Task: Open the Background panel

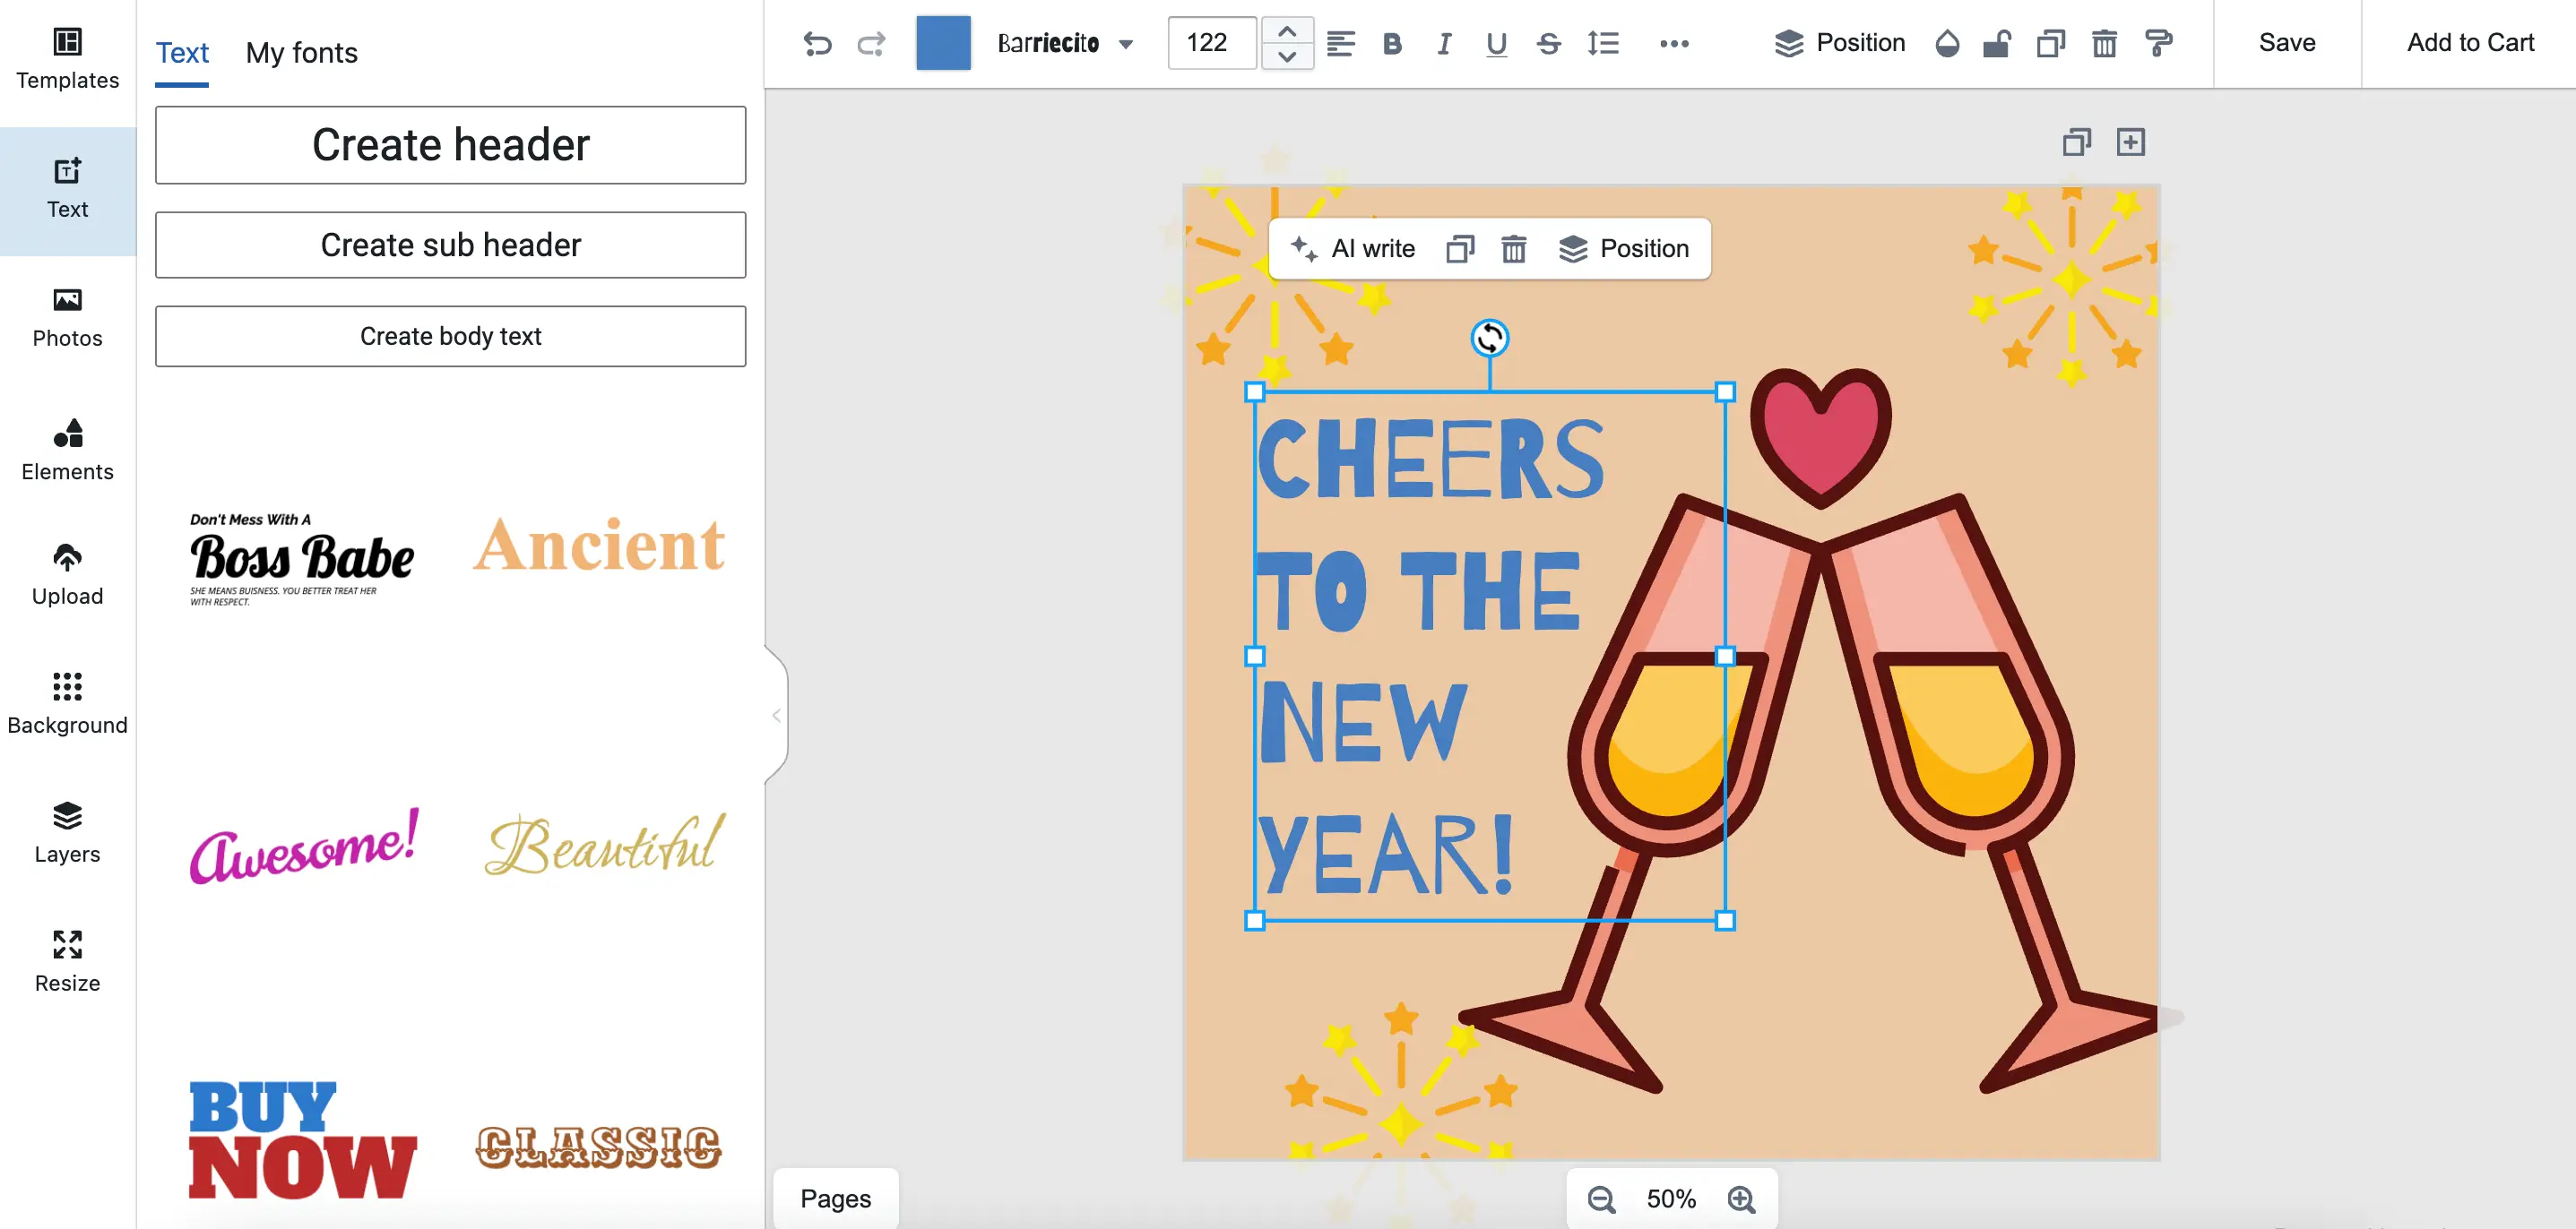Action: [x=67, y=702]
